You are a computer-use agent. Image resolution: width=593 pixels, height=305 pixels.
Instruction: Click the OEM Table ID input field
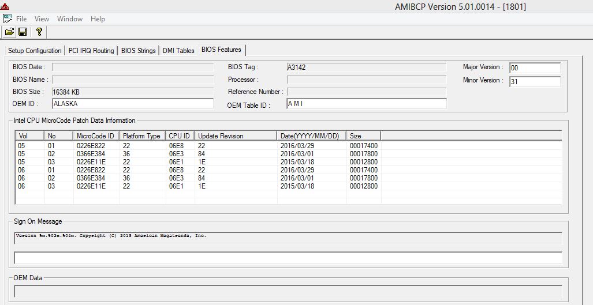[x=367, y=103]
